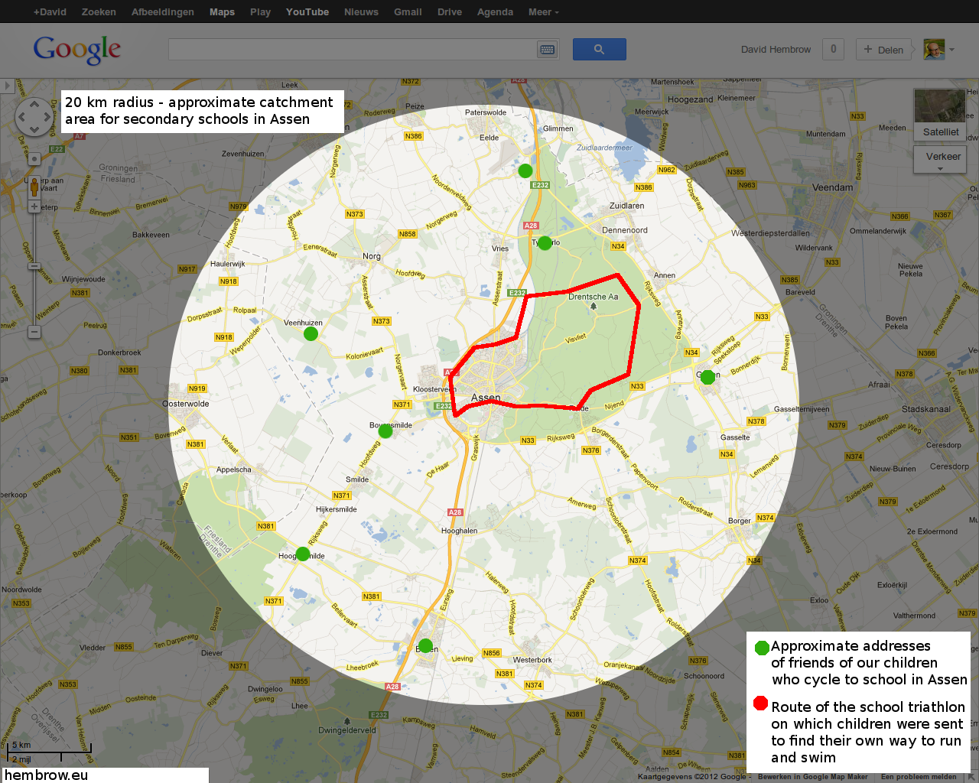
Task: Zoom out with the minus button
Action: 34,332
